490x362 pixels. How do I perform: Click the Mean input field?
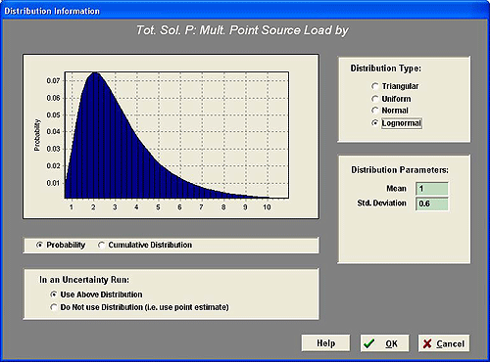[x=432, y=189]
